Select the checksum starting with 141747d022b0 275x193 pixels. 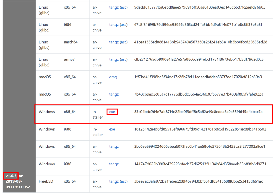200,164
